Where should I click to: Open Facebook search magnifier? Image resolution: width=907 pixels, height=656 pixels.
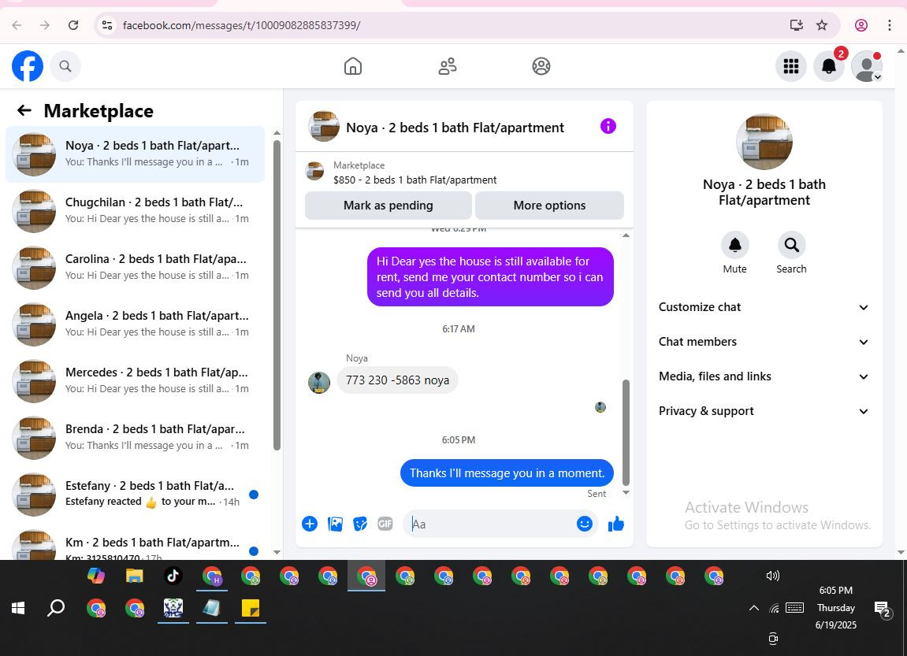pos(65,66)
